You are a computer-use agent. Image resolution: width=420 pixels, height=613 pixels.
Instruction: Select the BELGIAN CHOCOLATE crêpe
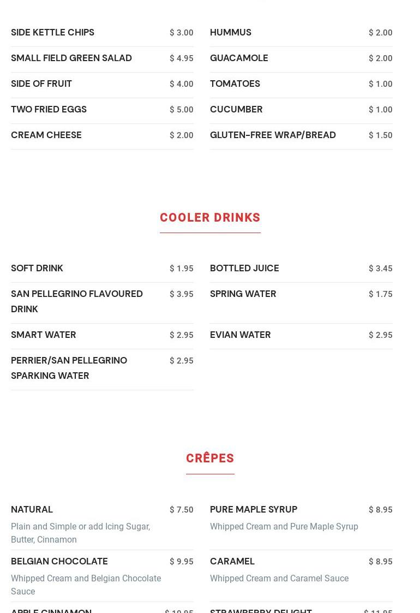coord(59,561)
